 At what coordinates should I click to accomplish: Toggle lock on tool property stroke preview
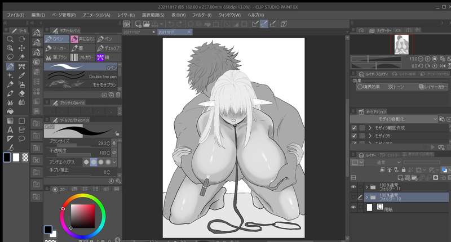tap(117, 134)
